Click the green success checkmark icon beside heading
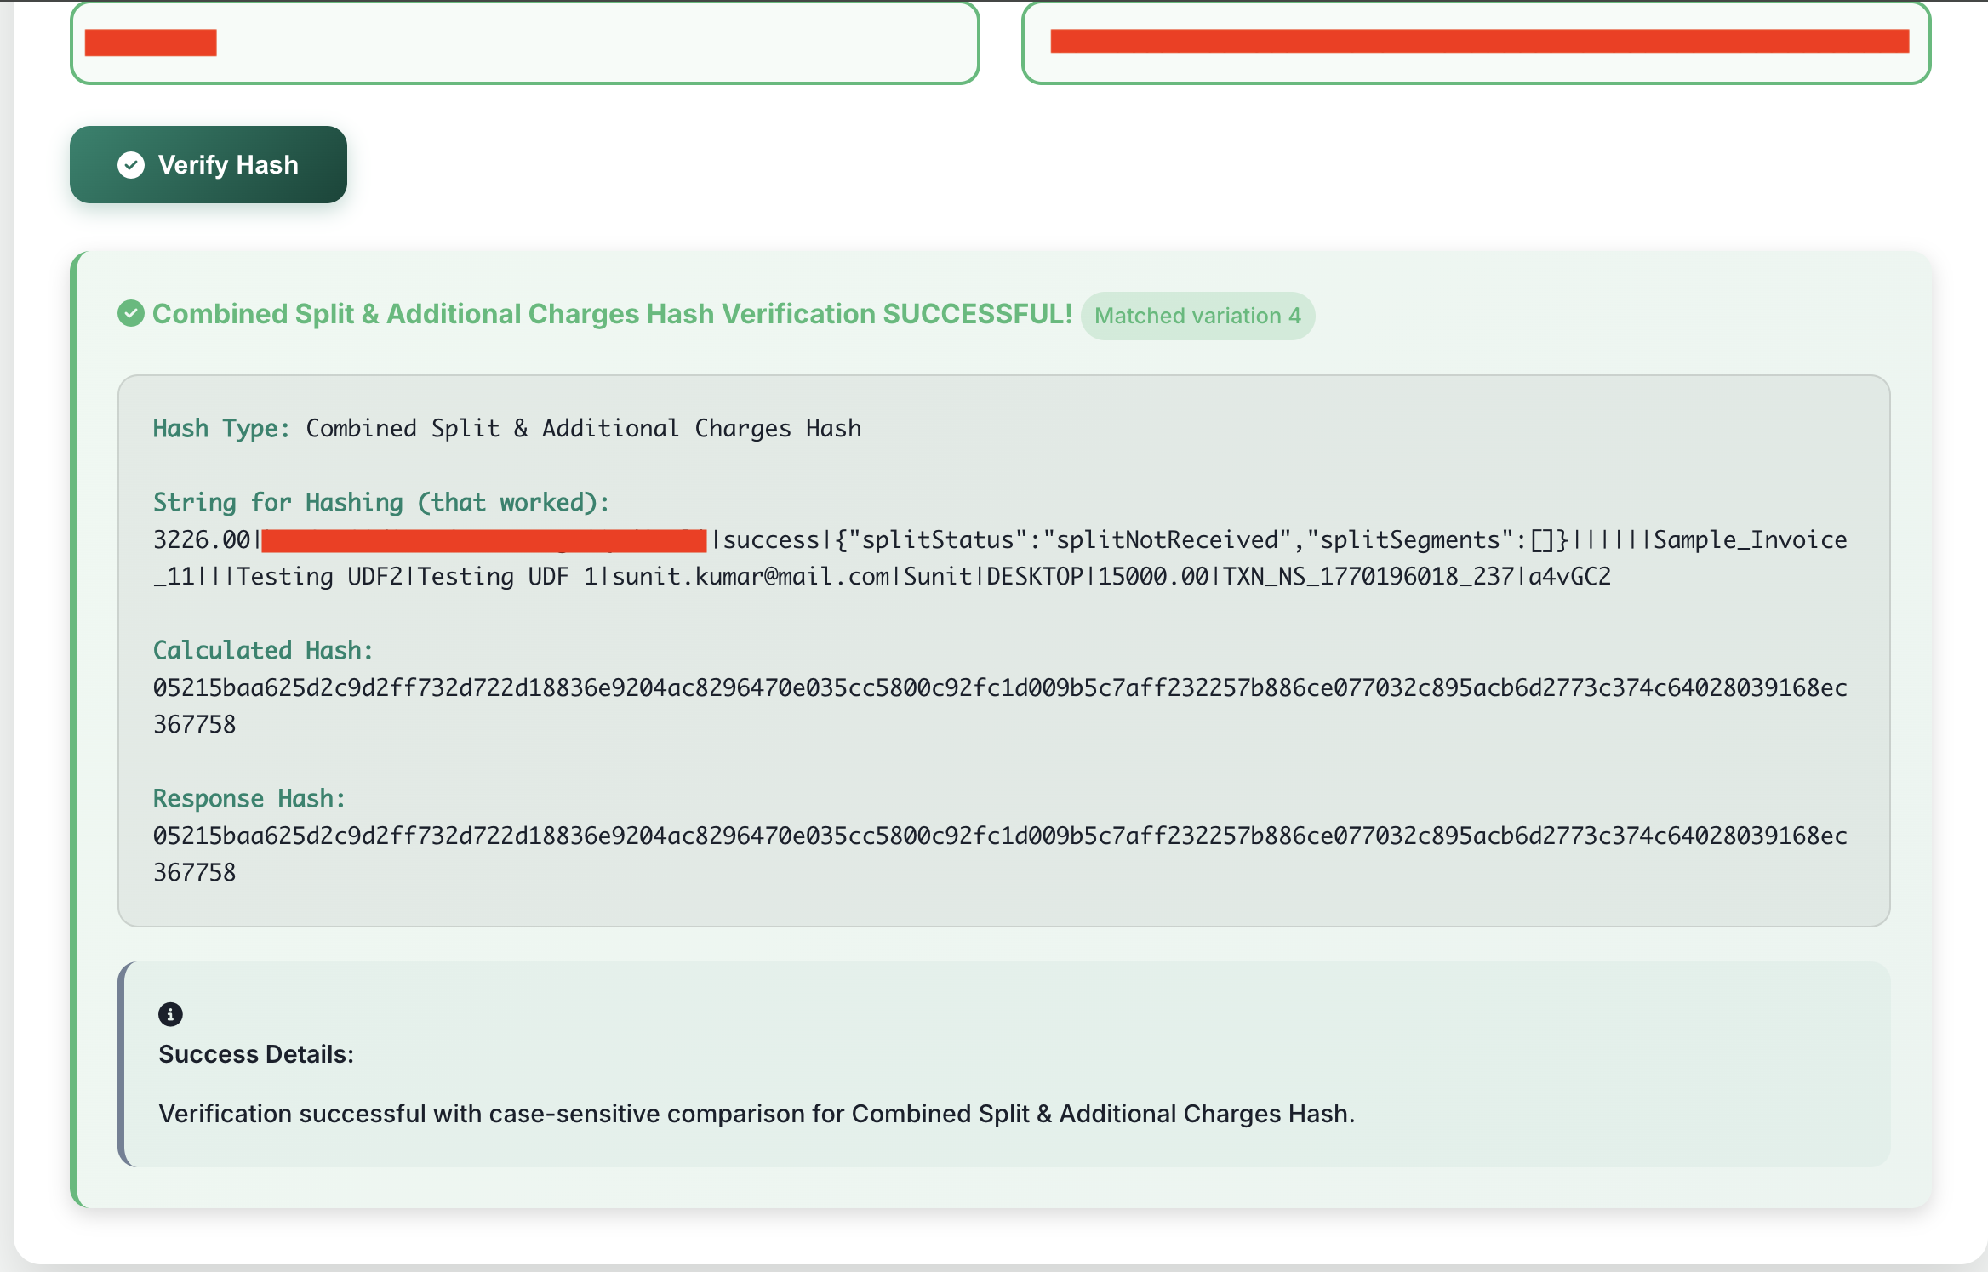The height and width of the screenshot is (1272, 1988). 131,314
